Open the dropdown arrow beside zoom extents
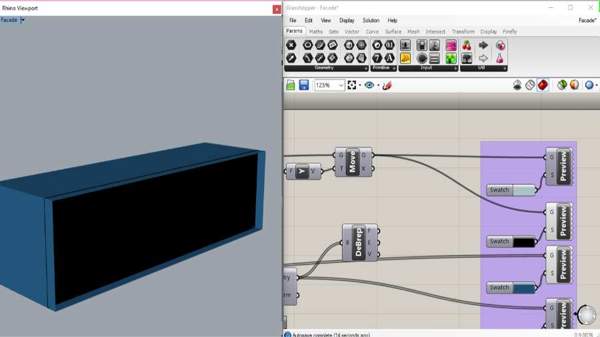Screen dimensions: 600x337 (x=360, y=85)
